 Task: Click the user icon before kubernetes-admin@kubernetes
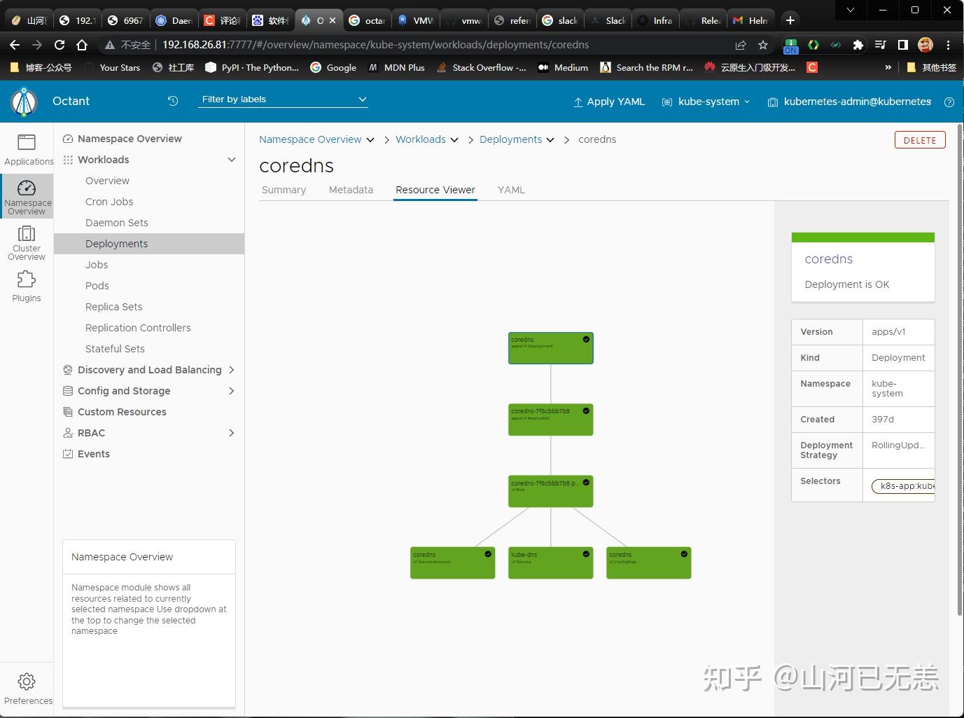[x=772, y=102]
